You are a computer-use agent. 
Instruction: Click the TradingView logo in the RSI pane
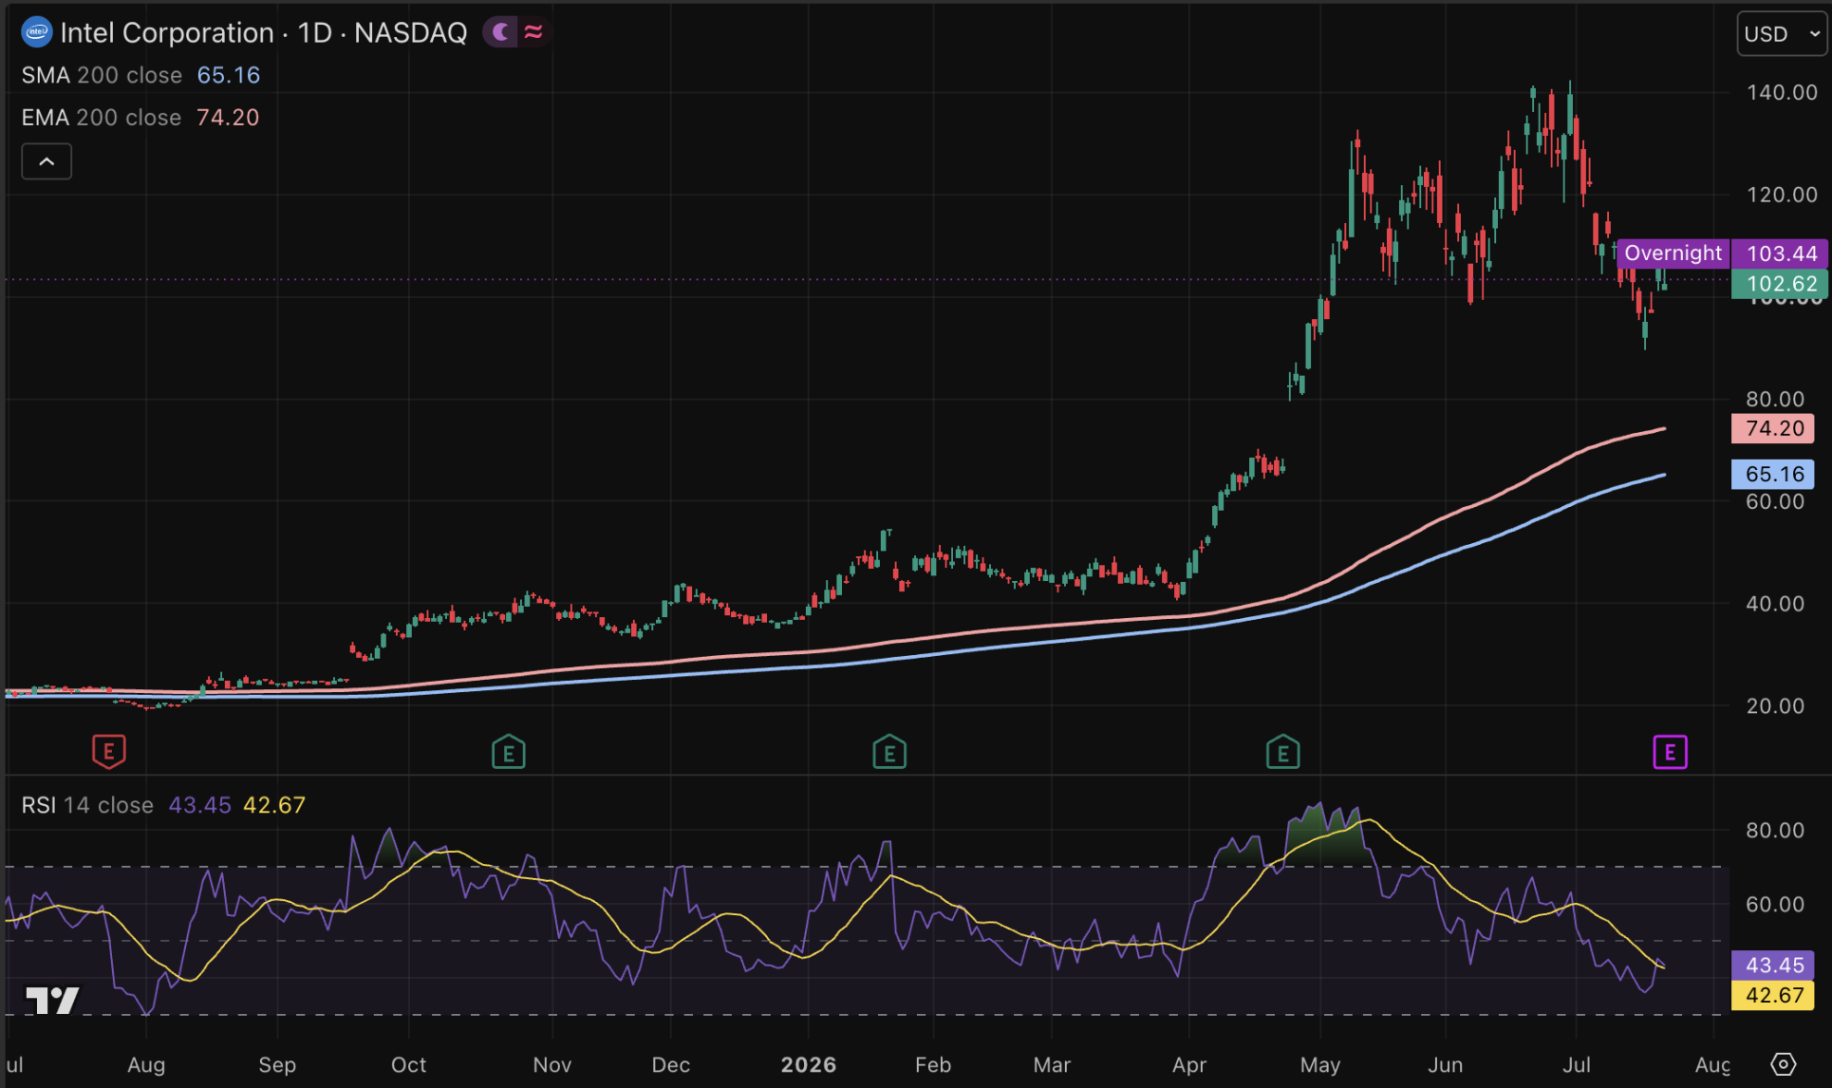click(x=51, y=1001)
